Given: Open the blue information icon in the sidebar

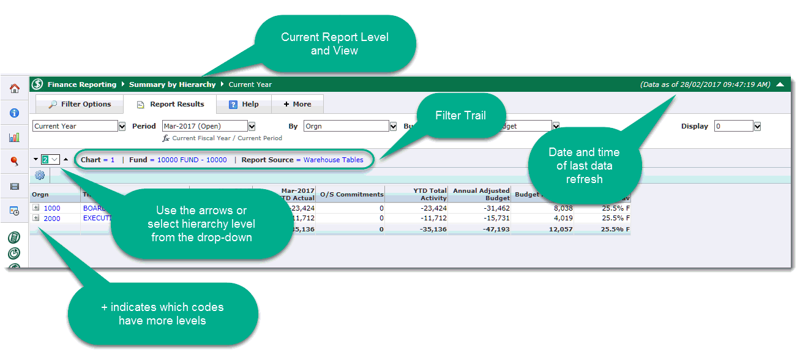Looking at the screenshot, I should click(x=15, y=113).
